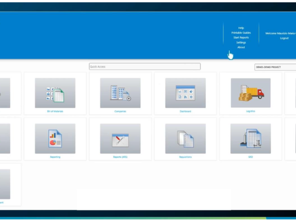The image size is (296, 222).
Task: Select Printable Guides in header menu
Action: 241,33
